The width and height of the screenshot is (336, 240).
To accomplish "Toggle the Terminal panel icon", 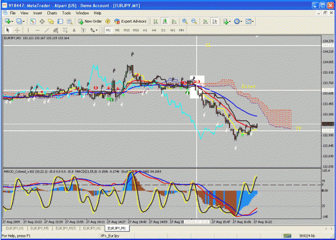I will [60, 21].
